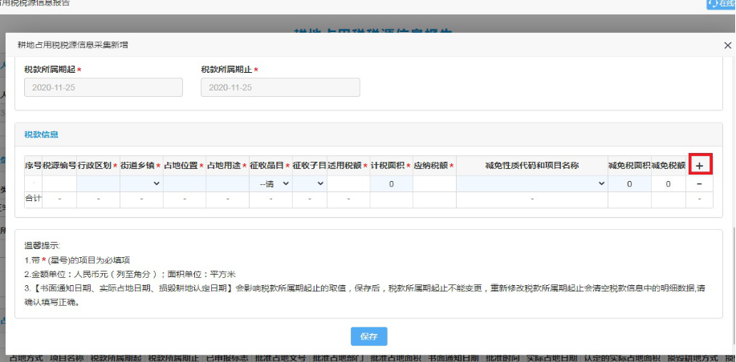Click the minus icon to remove row

699,183
